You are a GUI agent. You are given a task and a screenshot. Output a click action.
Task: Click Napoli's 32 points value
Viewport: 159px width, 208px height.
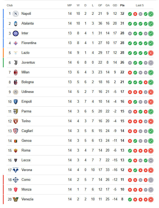[122, 14]
